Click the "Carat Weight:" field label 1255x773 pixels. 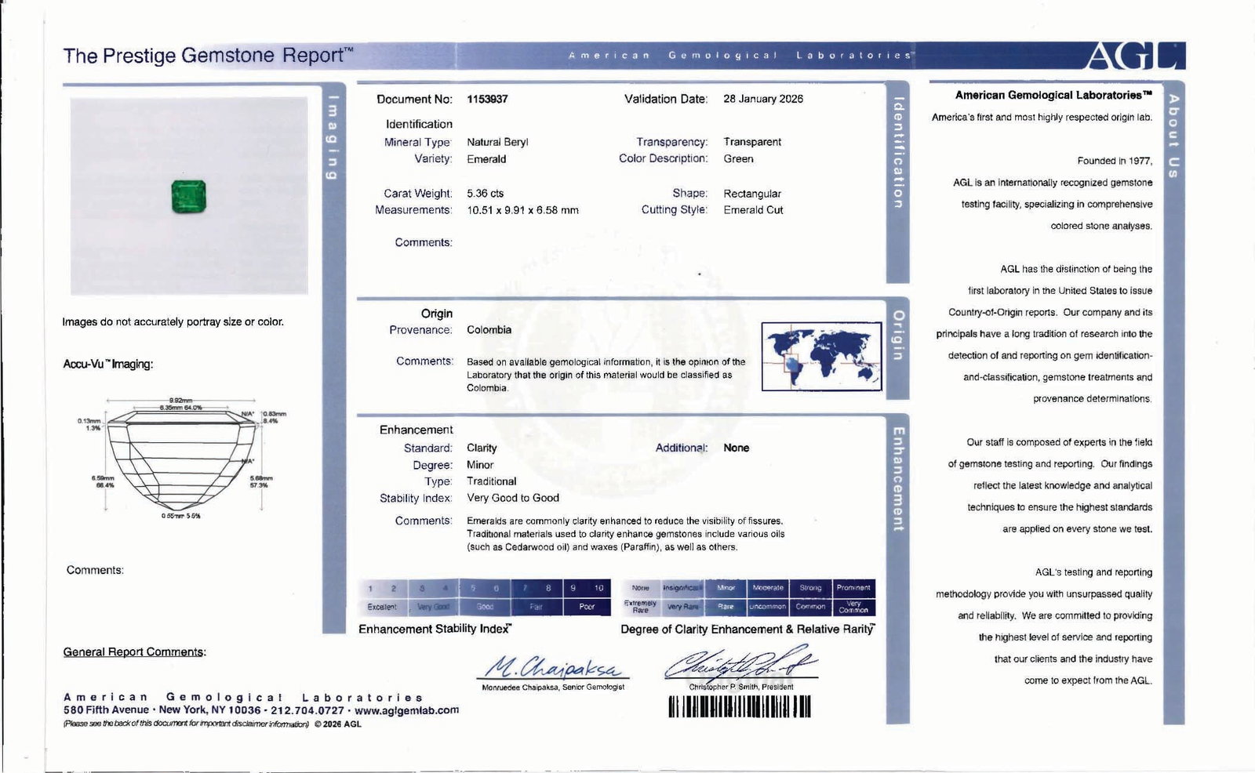click(x=418, y=194)
